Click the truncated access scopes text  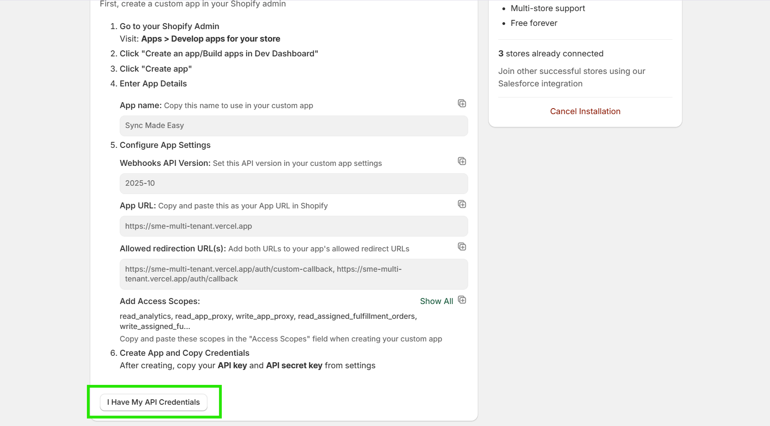pos(268,321)
